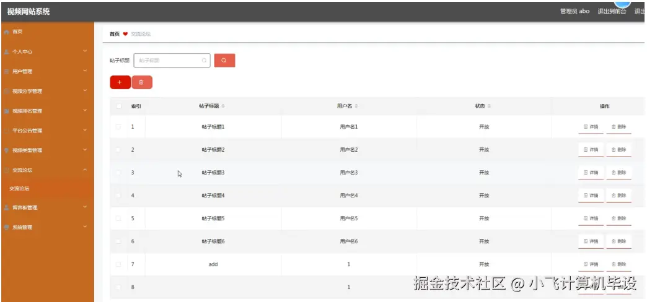This screenshot has width=647, height=302.
Task: Expand the 平台公告管理 chevron
Action: (x=85, y=130)
